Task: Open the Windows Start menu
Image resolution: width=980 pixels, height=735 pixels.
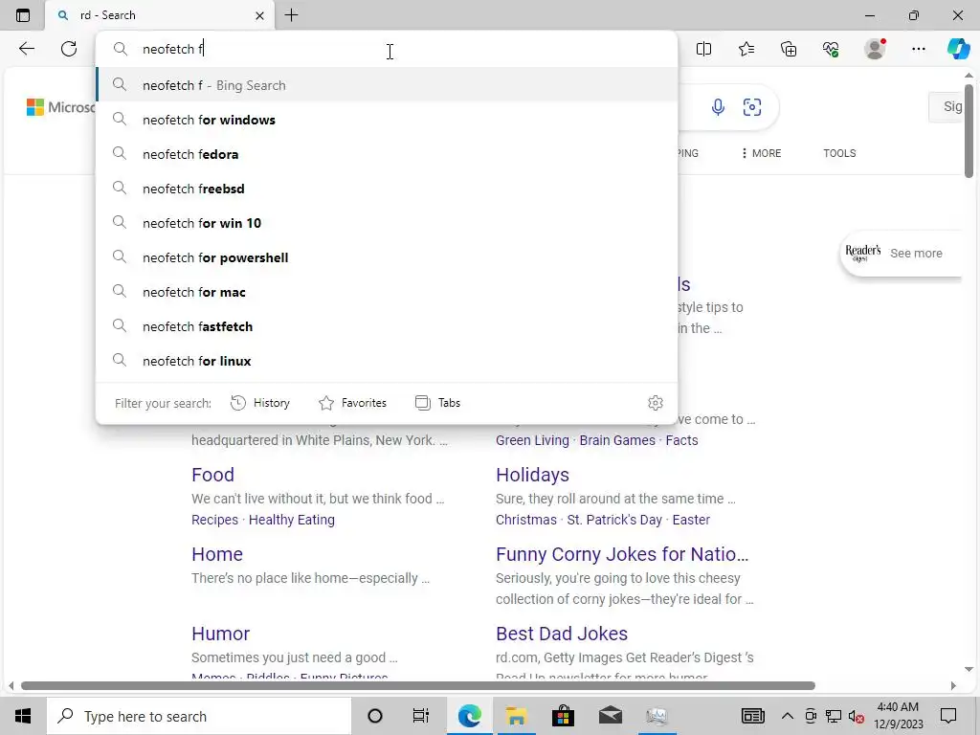Action: tap(23, 716)
